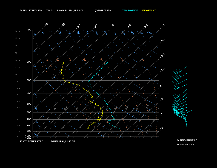Click the yellow 'DEWPOINT' legend label
The image size is (217, 168).
pyautogui.click(x=149, y=10)
